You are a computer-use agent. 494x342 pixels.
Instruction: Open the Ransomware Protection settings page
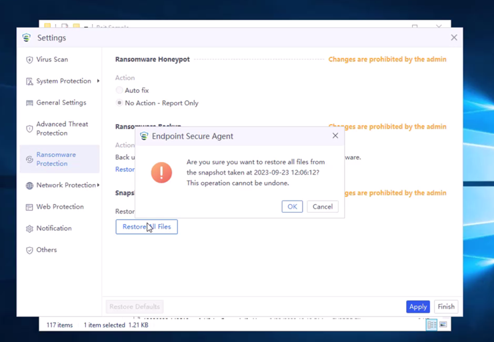pos(56,159)
